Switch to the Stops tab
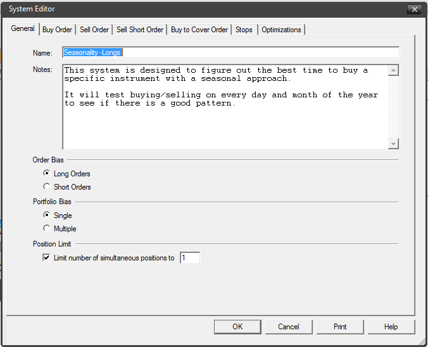The height and width of the screenshot is (347, 428). (244, 30)
